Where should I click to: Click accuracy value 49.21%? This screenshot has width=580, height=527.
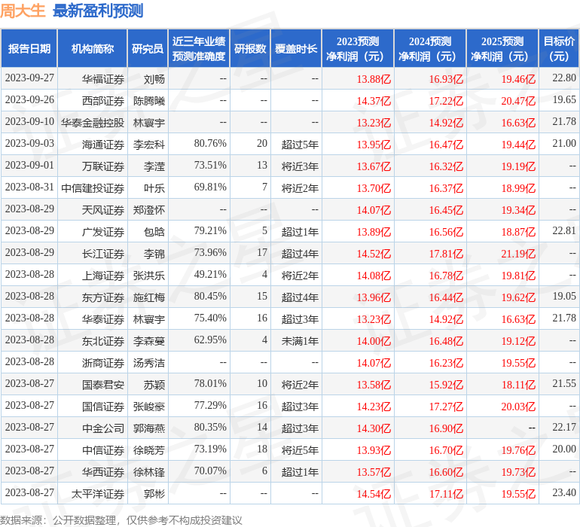pyautogui.click(x=210, y=274)
